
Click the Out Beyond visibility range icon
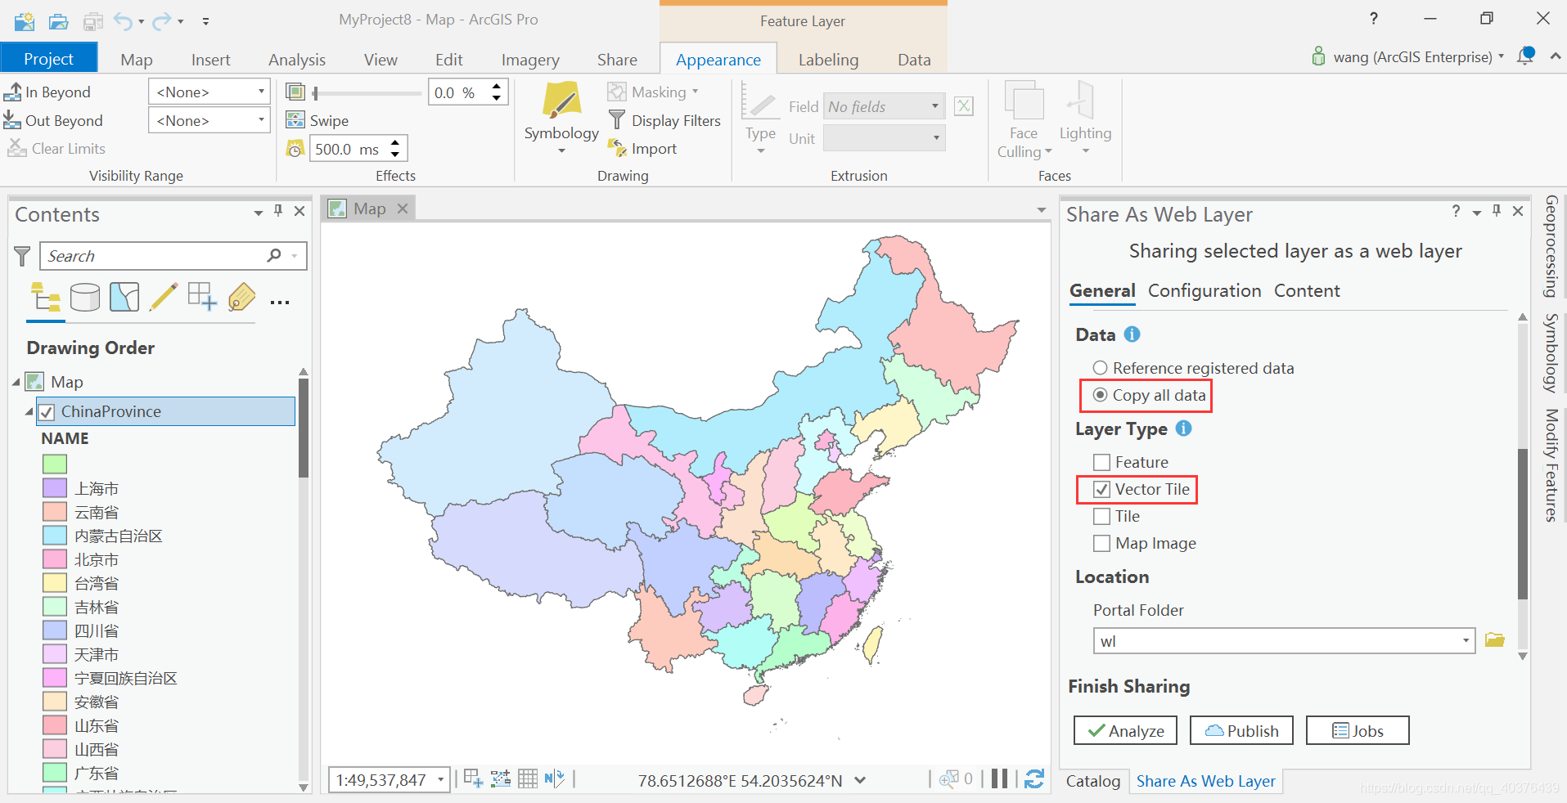coord(12,120)
